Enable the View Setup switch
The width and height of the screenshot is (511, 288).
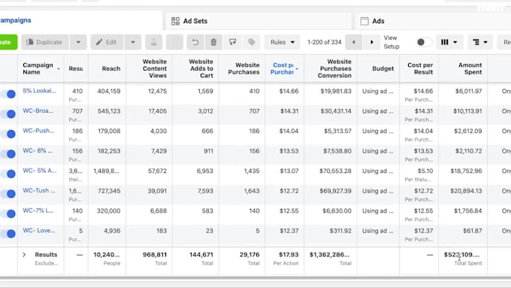(x=424, y=42)
